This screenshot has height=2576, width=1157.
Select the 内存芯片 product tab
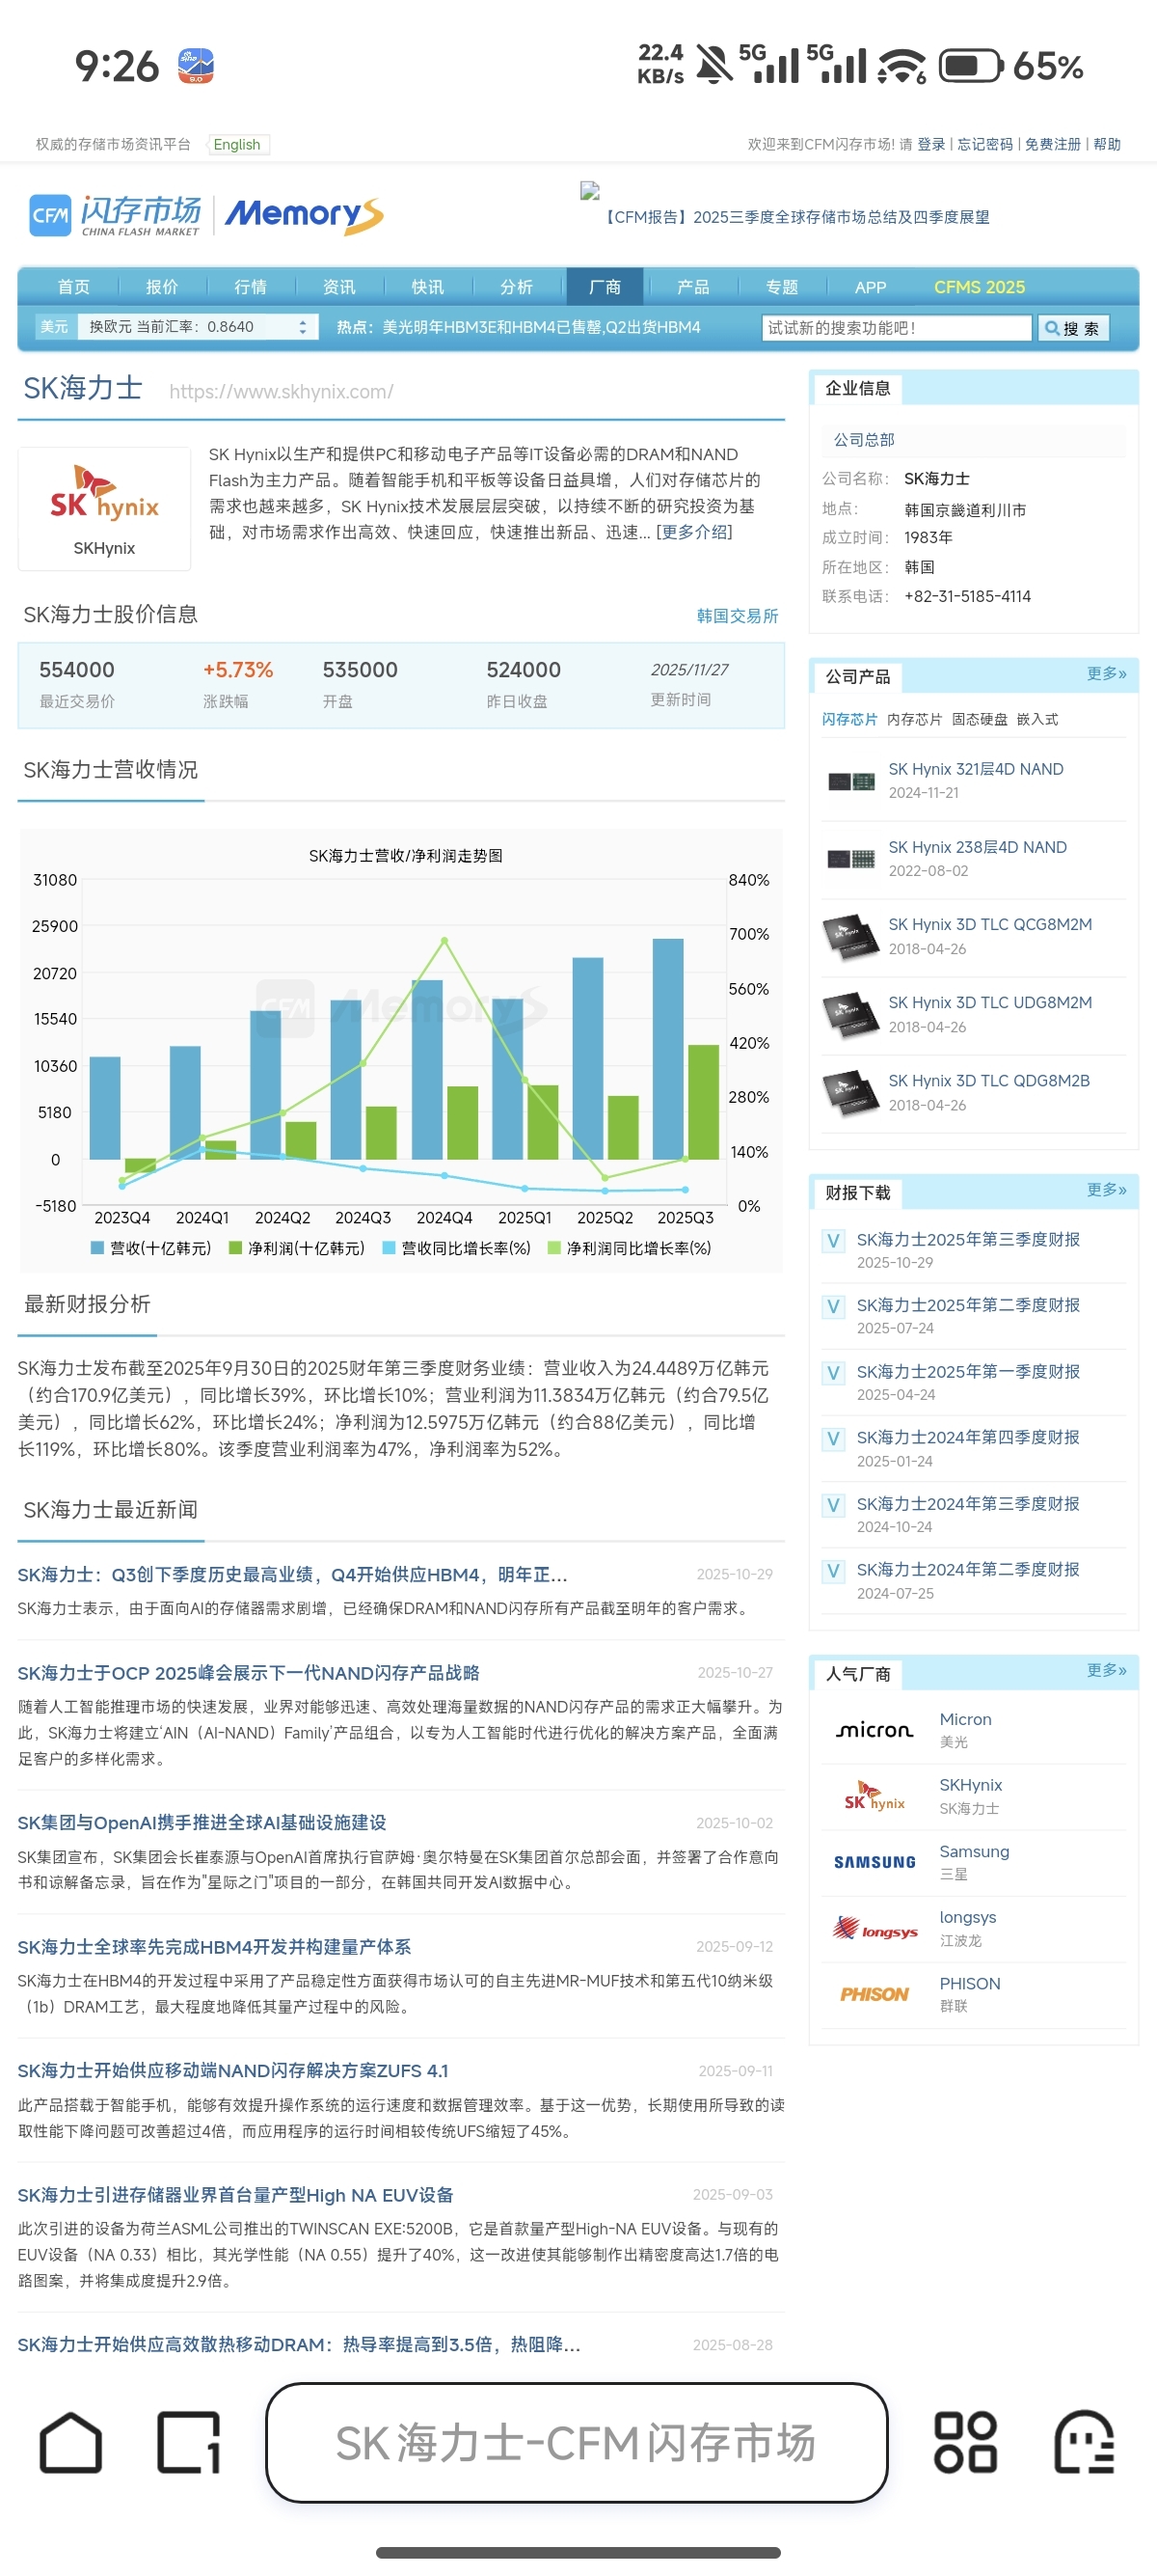click(x=914, y=720)
